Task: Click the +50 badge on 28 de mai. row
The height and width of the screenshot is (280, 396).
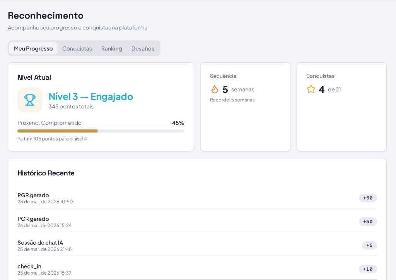Action: [x=368, y=198]
